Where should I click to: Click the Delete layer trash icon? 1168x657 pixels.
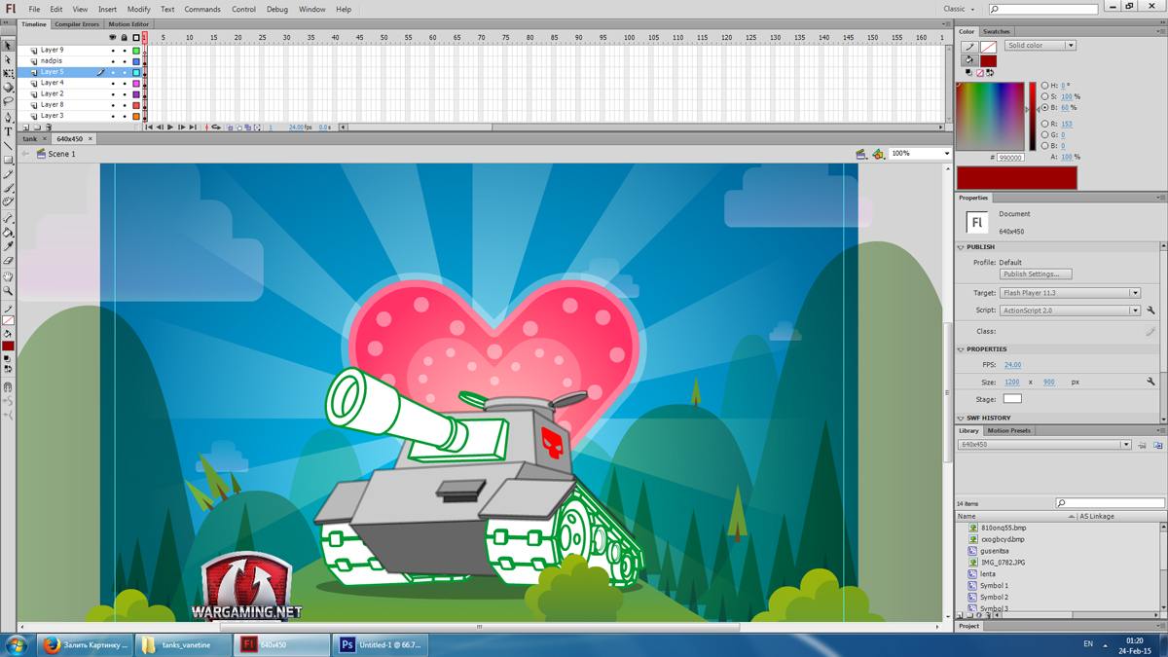49,128
